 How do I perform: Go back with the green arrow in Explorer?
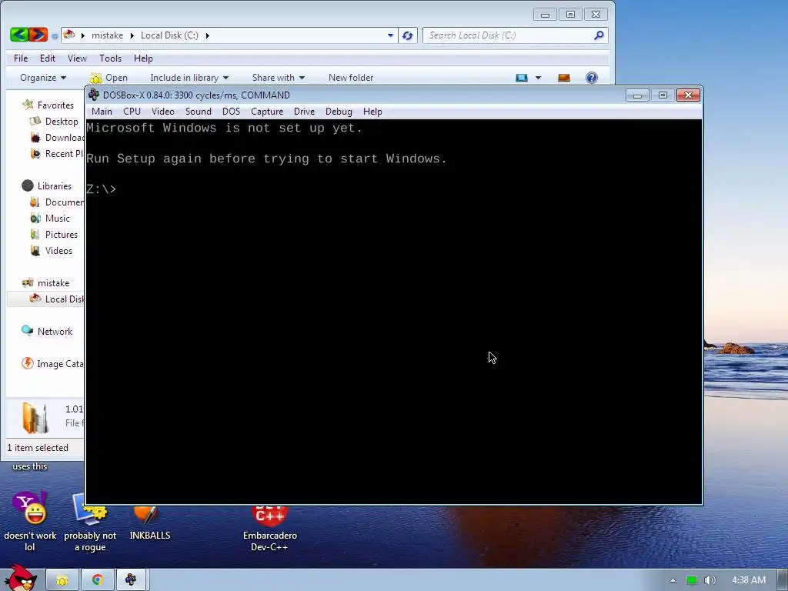pyautogui.click(x=19, y=35)
